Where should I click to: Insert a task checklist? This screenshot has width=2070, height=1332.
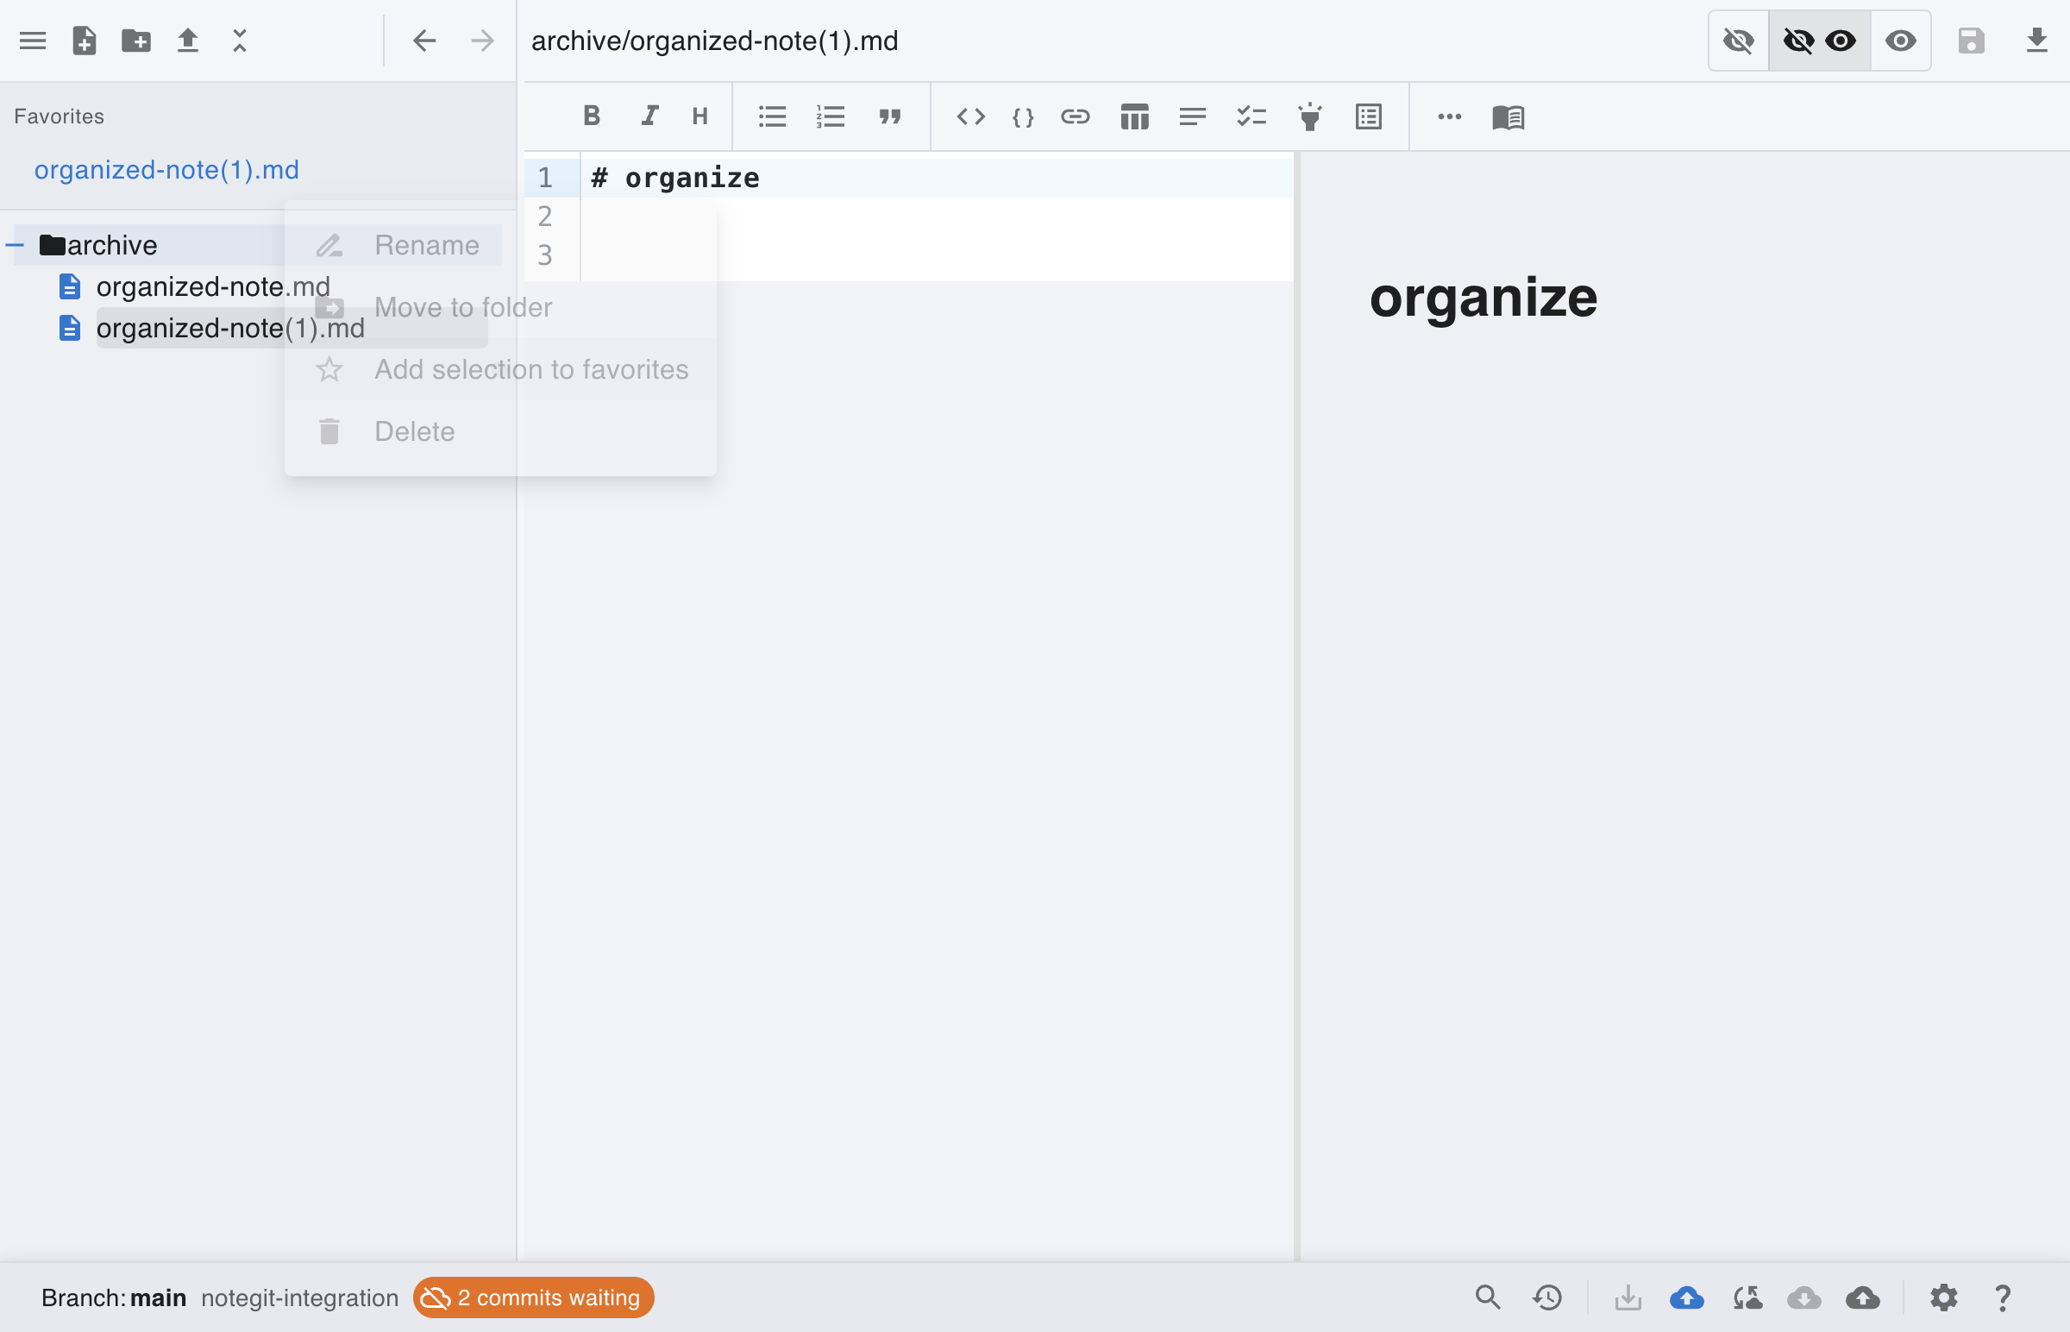(1251, 116)
